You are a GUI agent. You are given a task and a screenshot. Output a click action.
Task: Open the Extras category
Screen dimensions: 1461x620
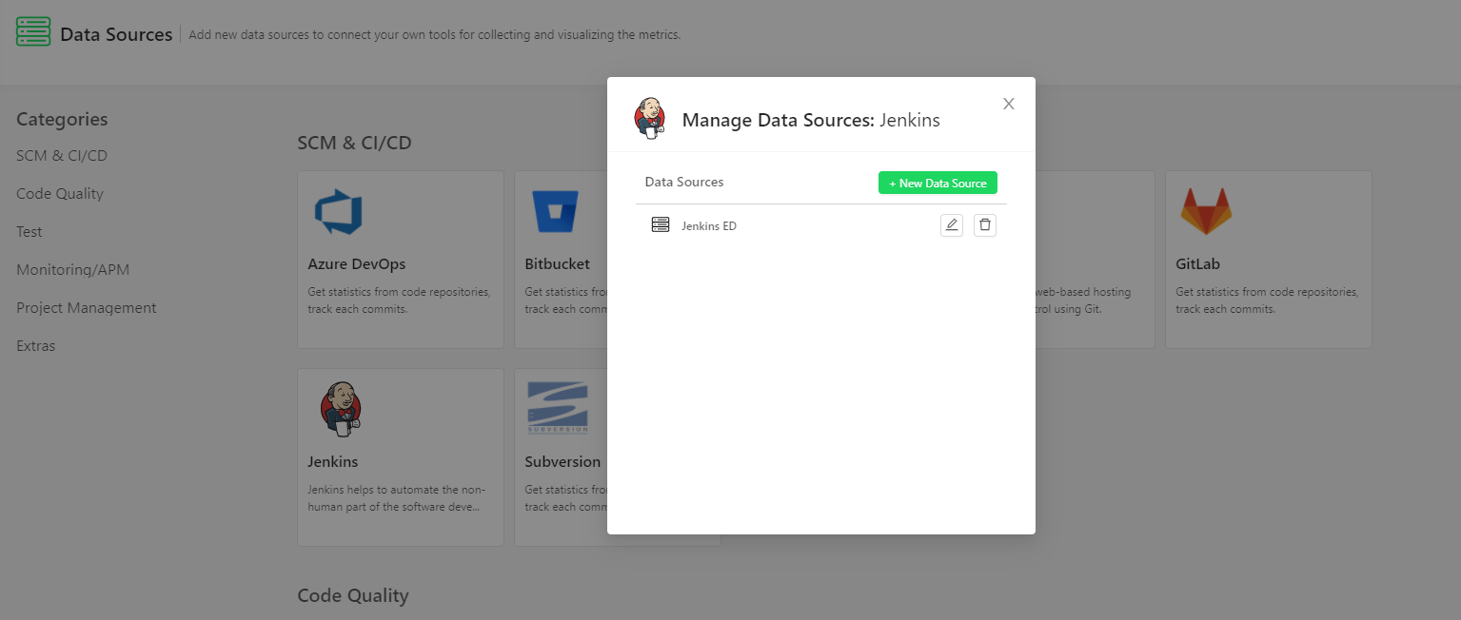[x=36, y=346]
